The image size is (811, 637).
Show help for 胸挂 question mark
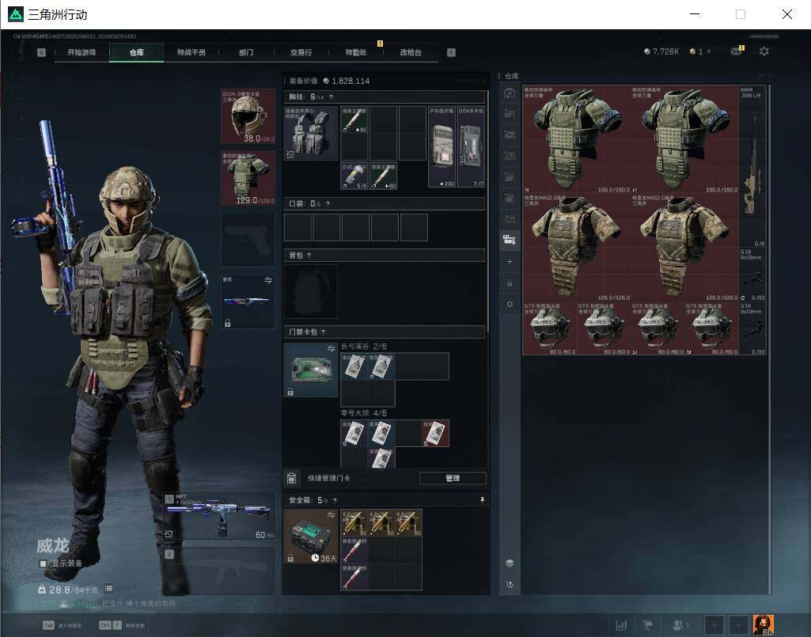pos(331,97)
